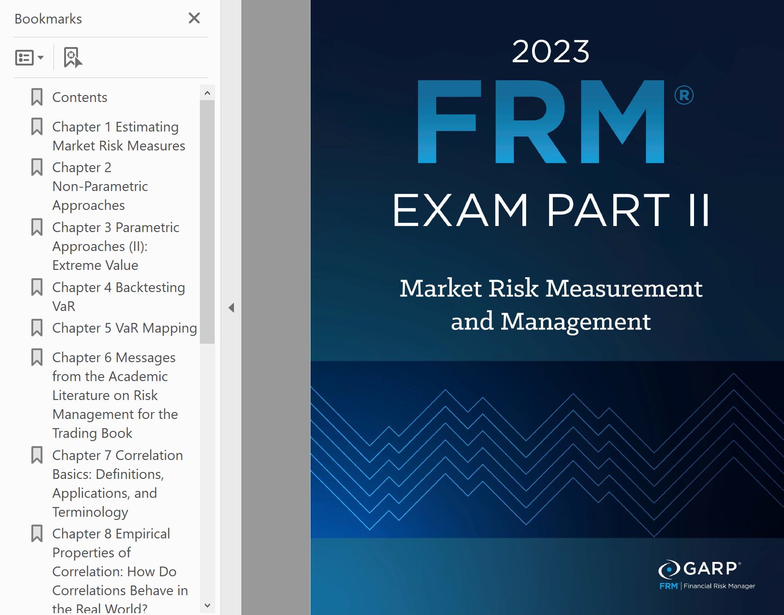Close the Bookmarks panel
784x615 pixels.
point(194,18)
